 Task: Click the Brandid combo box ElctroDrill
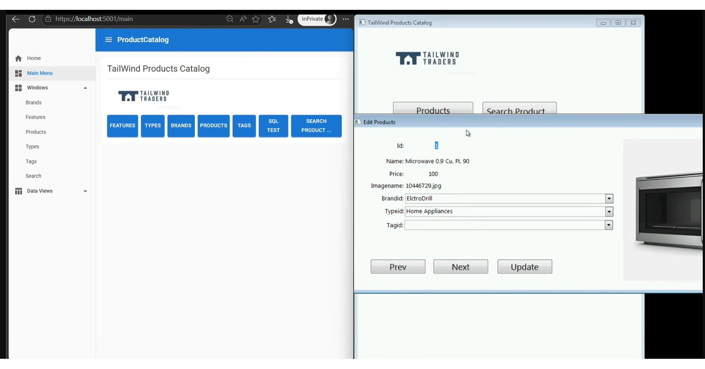tap(509, 199)
